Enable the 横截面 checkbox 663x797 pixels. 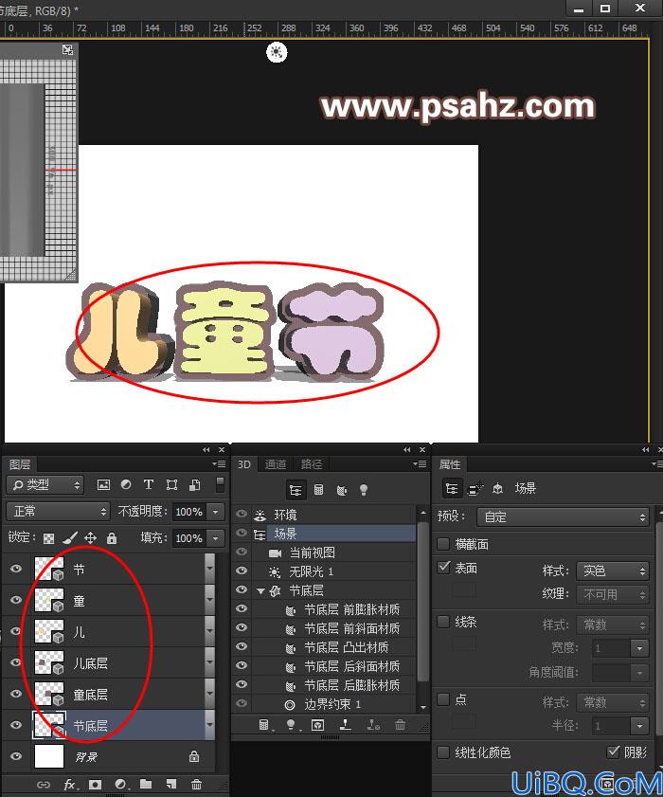coord(443,544)
